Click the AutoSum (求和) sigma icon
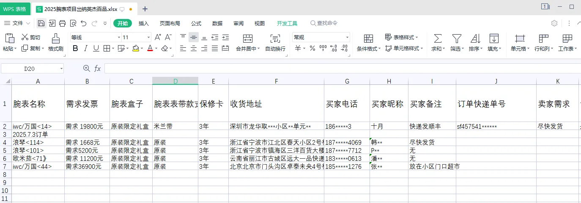Screen dimensions: 581x203 [438, 39]
